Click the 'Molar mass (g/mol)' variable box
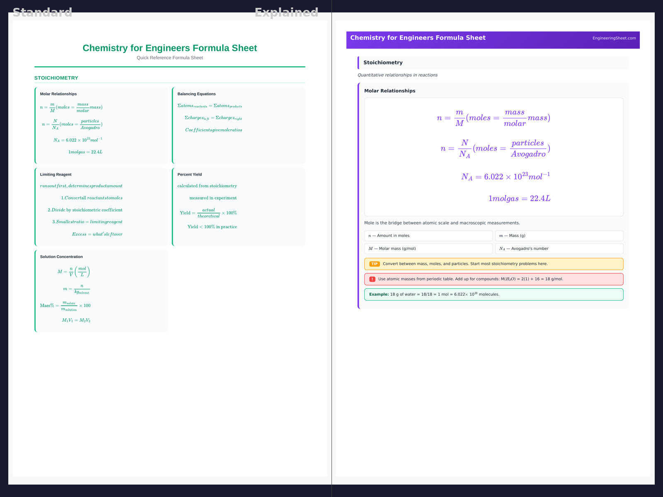663x497 pixels. pyautogui.click(x=428, y=248)
